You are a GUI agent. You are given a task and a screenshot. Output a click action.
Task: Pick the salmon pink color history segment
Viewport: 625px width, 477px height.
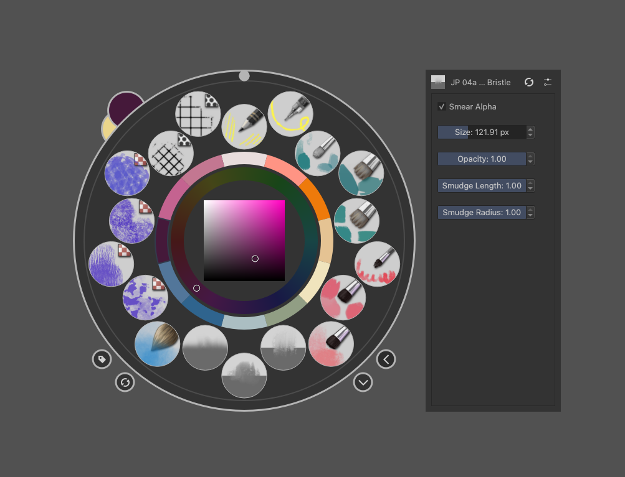[x=285, y=169]
